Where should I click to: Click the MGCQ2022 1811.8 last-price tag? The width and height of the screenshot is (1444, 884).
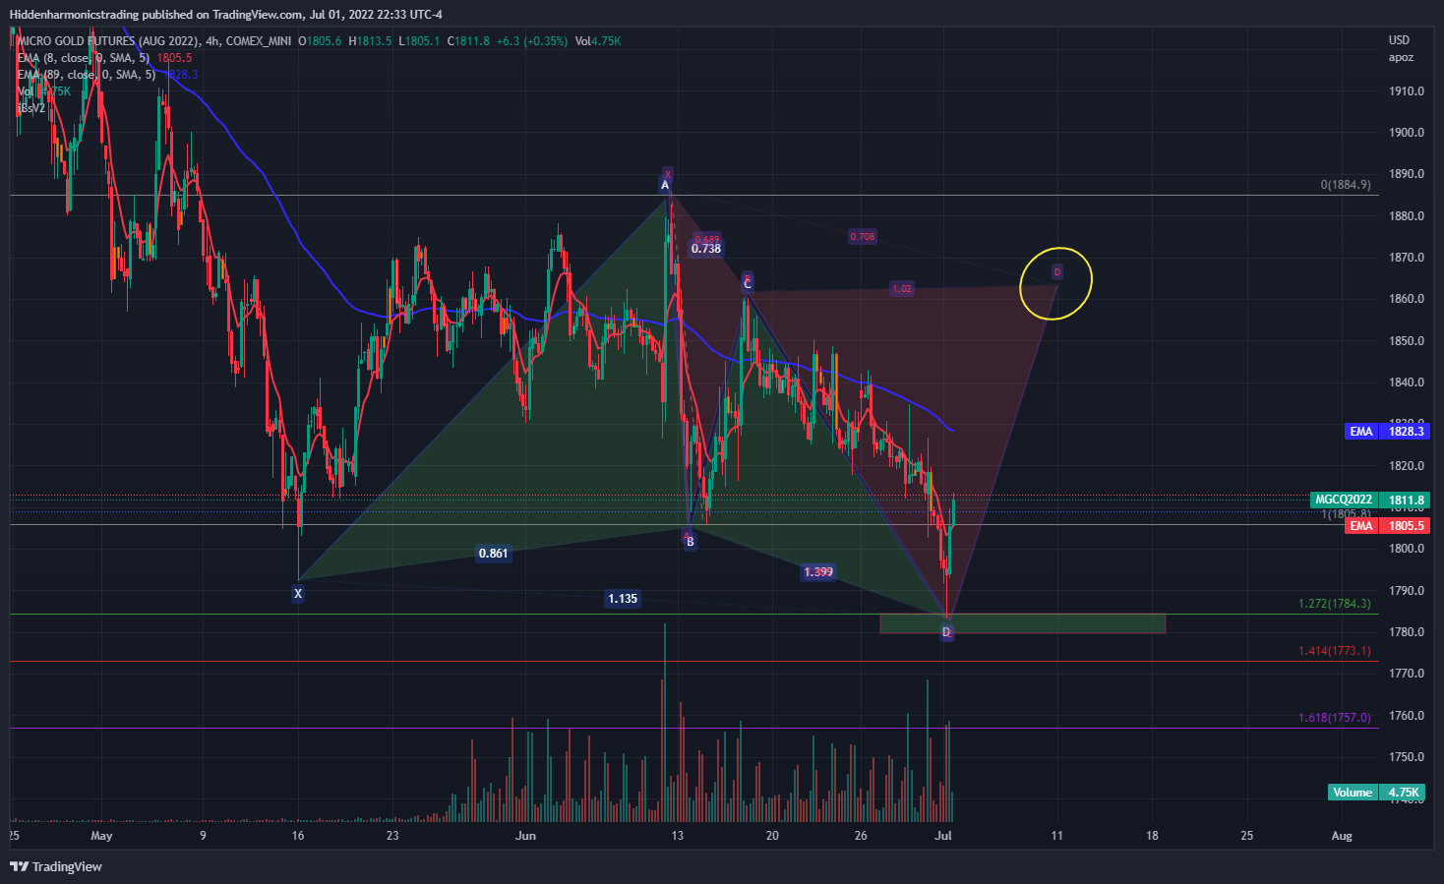click(x=1369, y=500)
